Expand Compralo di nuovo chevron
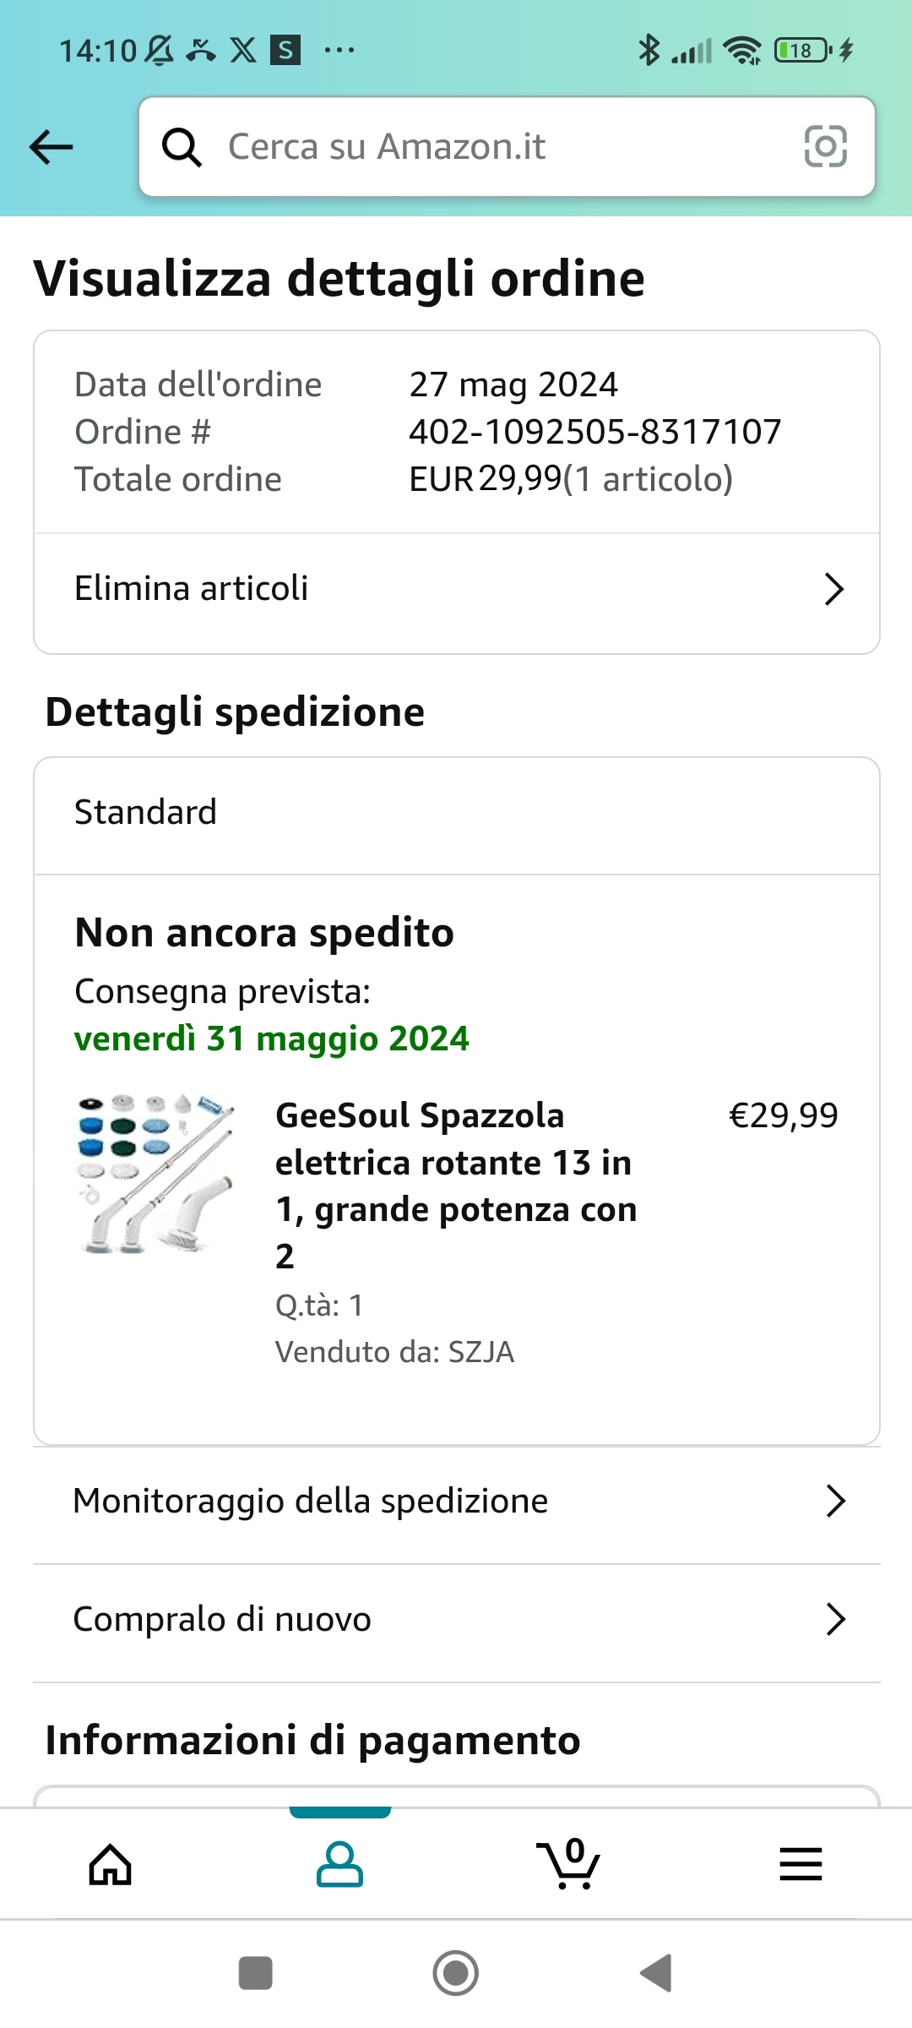Viewport: 912px width, 2028px height. pyautogui.click(x=835, y=1620)
